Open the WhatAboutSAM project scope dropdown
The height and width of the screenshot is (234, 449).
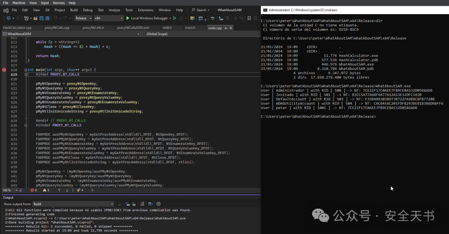click(x=71, y=34)
